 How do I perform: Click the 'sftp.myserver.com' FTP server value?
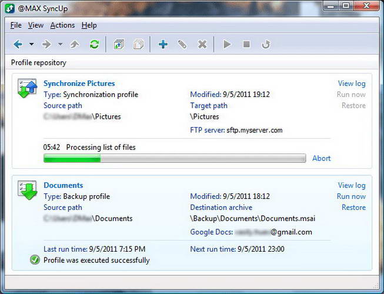(x=255, y=130)
